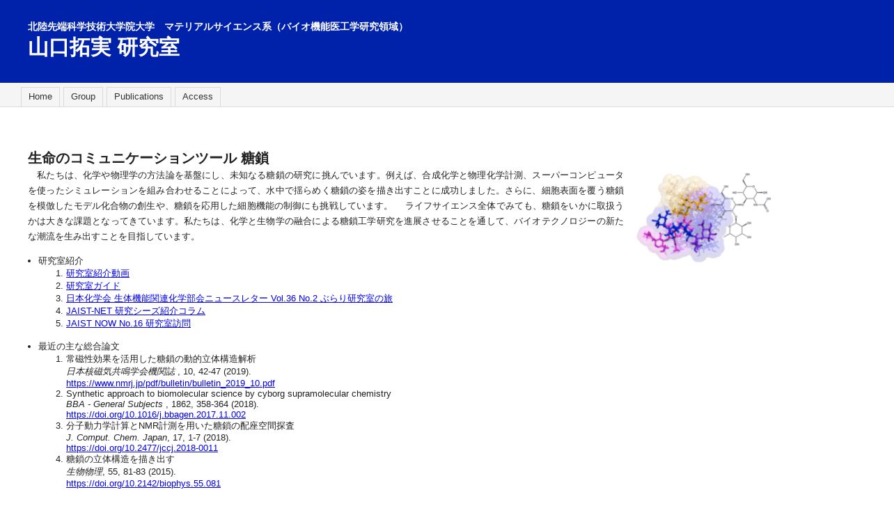Click the title Synthetic approach to biomolecular science

tap(228, 394)
